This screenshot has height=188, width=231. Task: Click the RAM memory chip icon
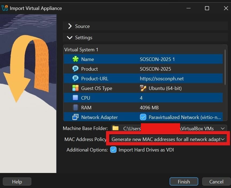tap(76, 108)
